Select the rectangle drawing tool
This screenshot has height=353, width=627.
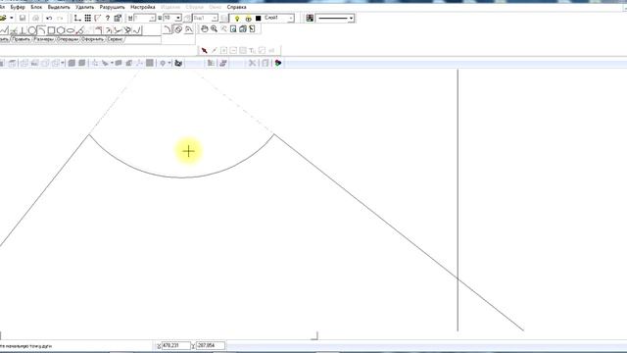[51, 30]
